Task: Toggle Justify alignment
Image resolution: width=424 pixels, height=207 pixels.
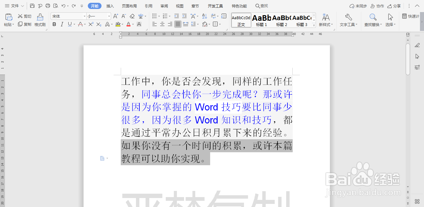Action: coord(178,24)
